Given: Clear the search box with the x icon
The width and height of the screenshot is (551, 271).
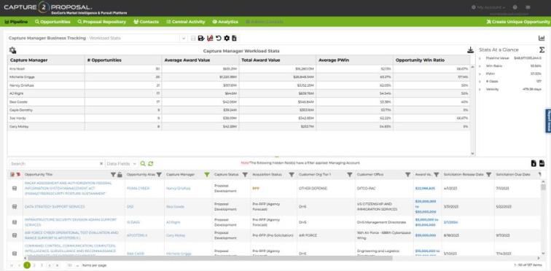Looking at the screenshot, I should [x=101, y=164].
